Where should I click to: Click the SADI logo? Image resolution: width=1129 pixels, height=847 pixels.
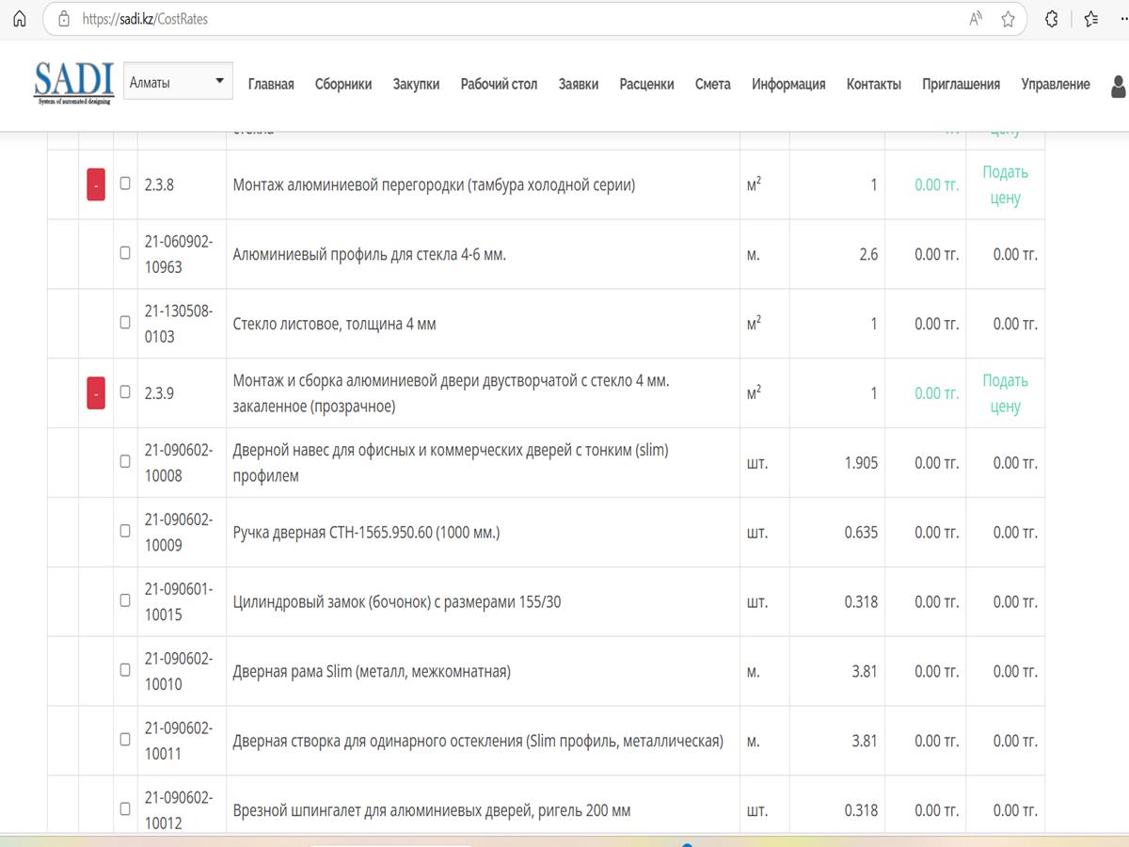73,83
